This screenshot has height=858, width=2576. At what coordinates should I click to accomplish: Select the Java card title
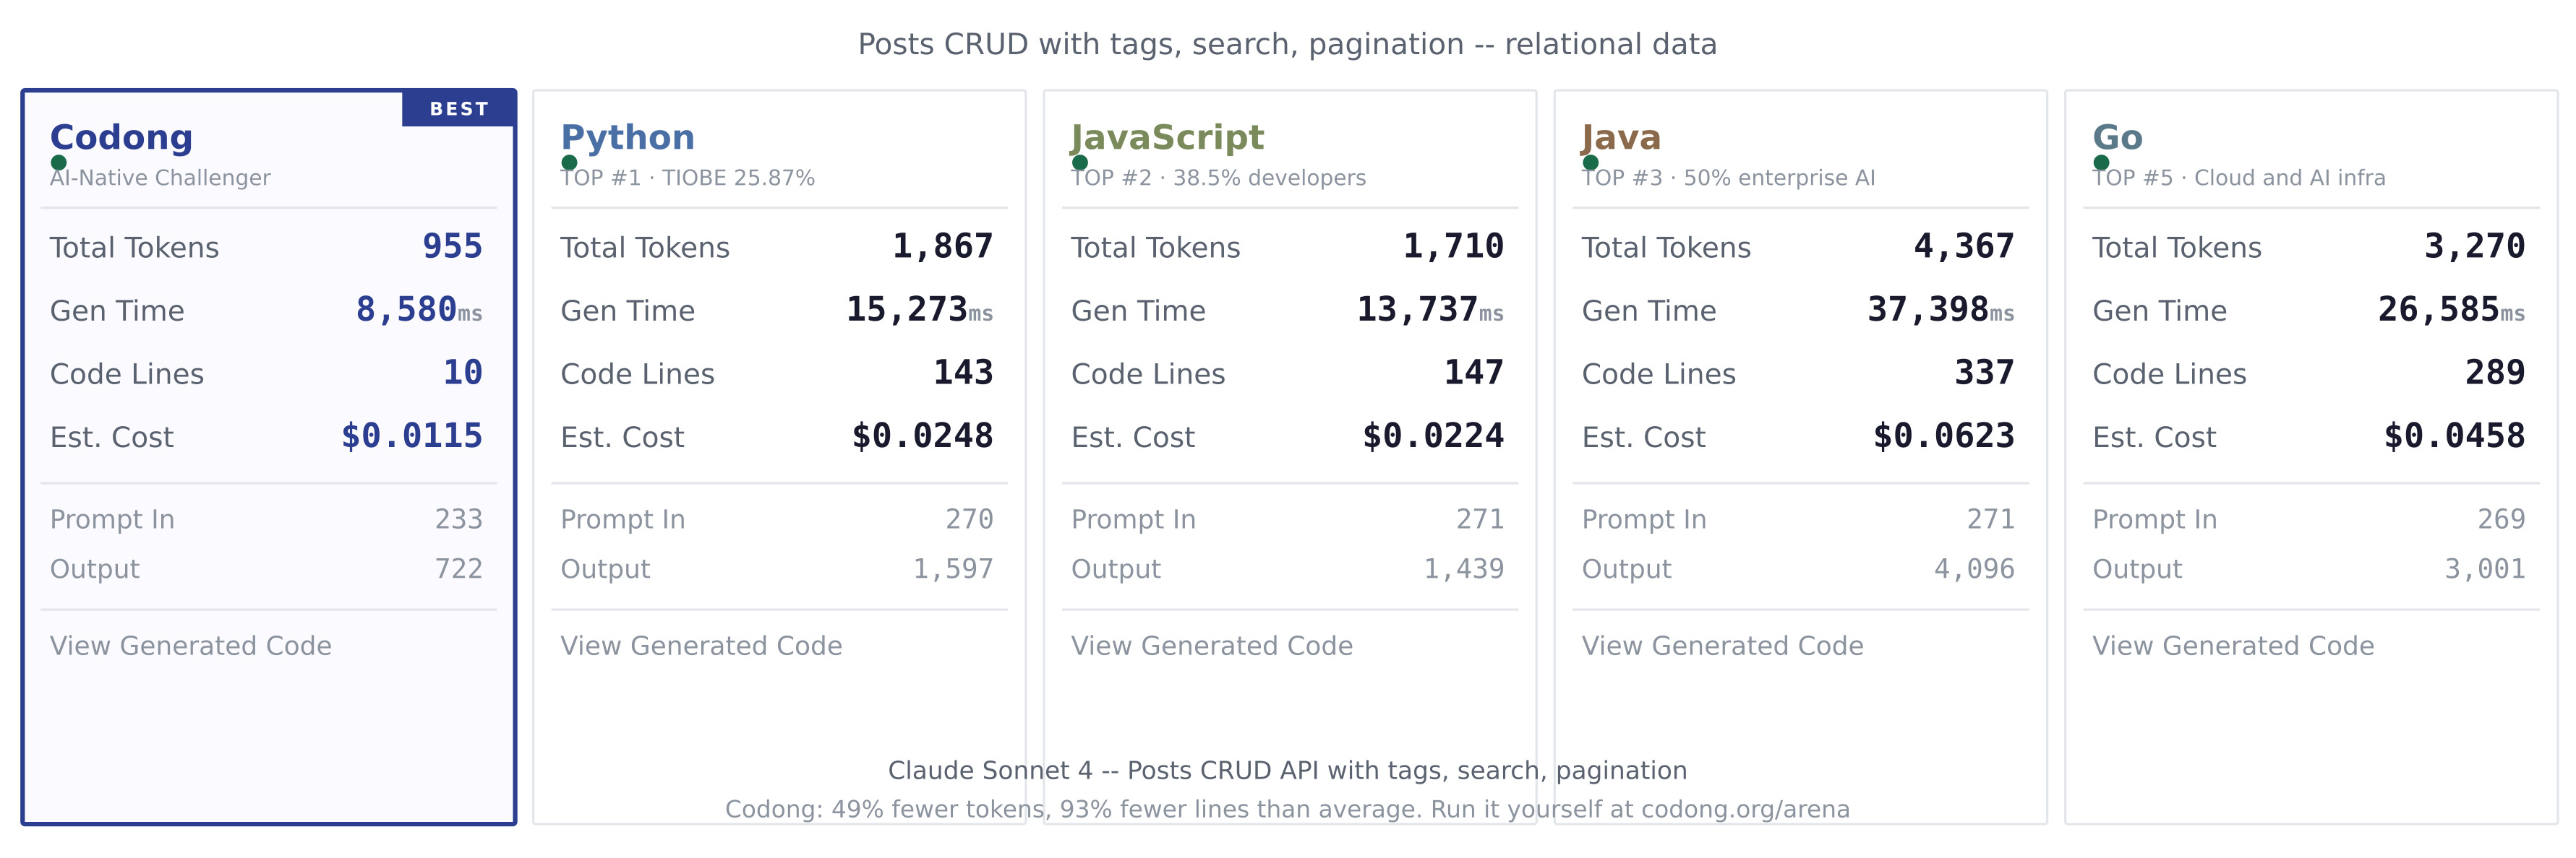(x=1621, y=136)
